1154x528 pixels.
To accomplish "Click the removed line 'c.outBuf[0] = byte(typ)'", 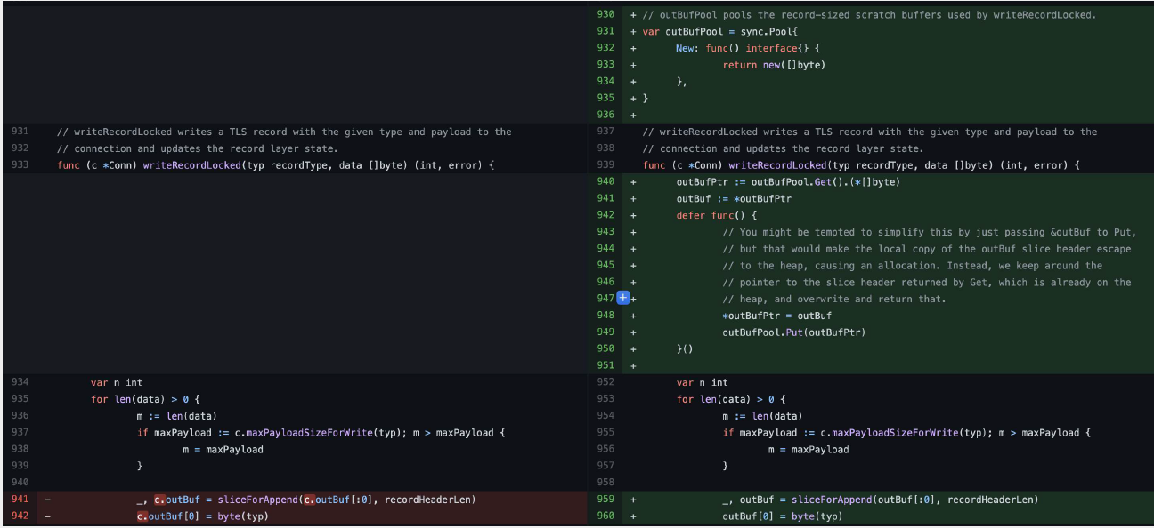I will (202, 516).
